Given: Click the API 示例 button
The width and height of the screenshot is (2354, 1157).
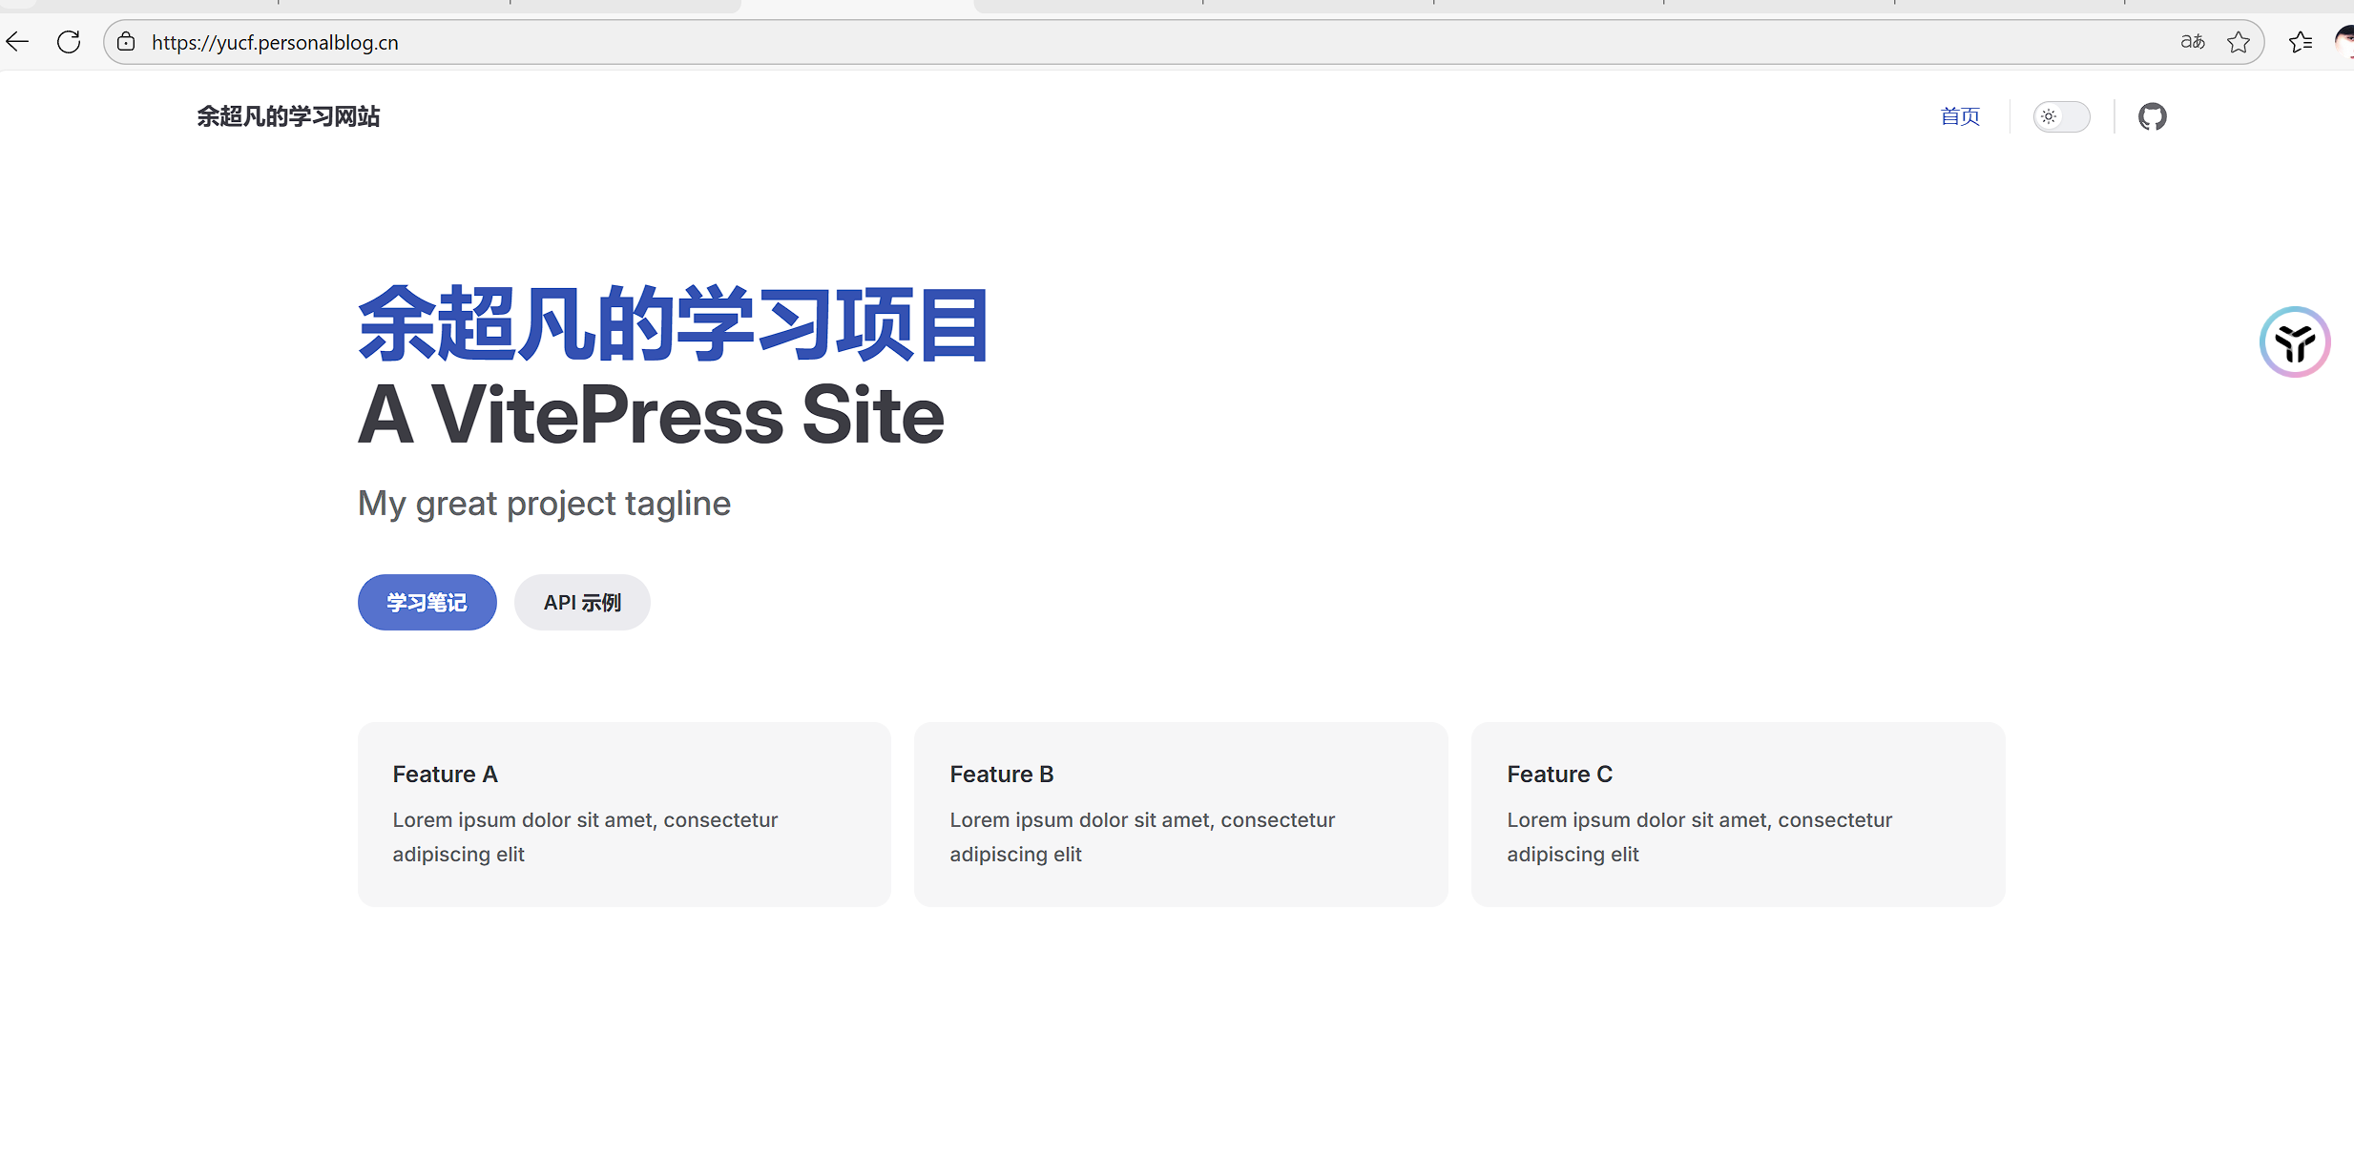Looking at the screenshot, I should coord(581,602).
